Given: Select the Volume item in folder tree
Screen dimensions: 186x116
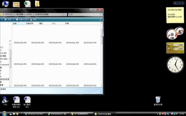Looking at the screenshot, I should click(4, 65).
